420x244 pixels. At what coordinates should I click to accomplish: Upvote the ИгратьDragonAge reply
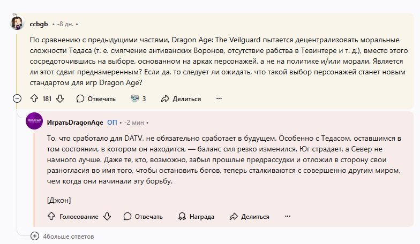[51, 216]
